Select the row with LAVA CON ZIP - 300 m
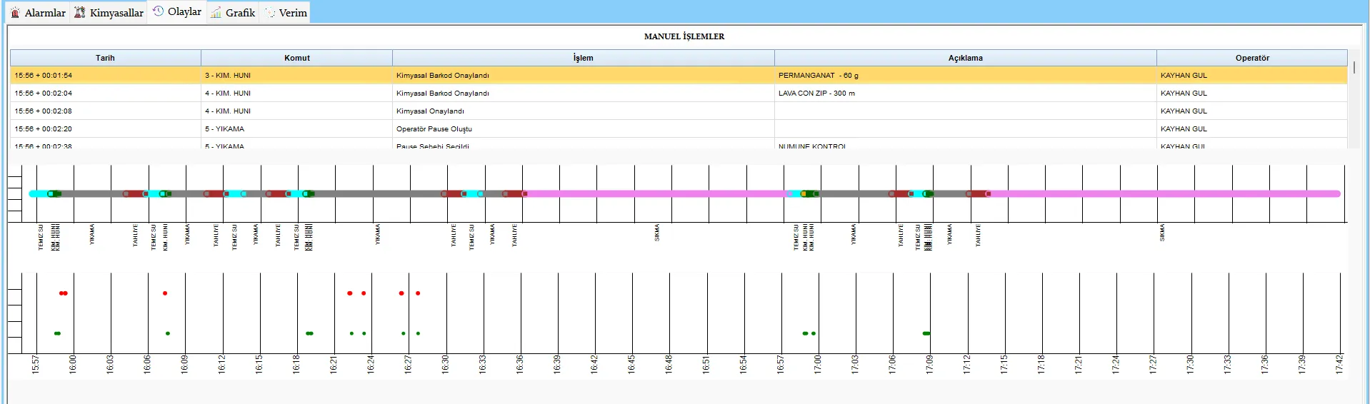Viewport: 1370px width, 404px height. 816,94
